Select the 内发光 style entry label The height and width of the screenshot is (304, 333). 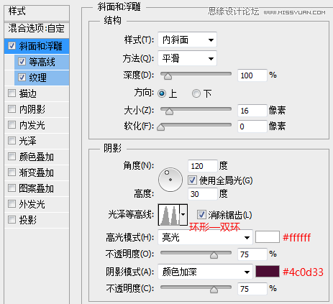tap(32, 125)
